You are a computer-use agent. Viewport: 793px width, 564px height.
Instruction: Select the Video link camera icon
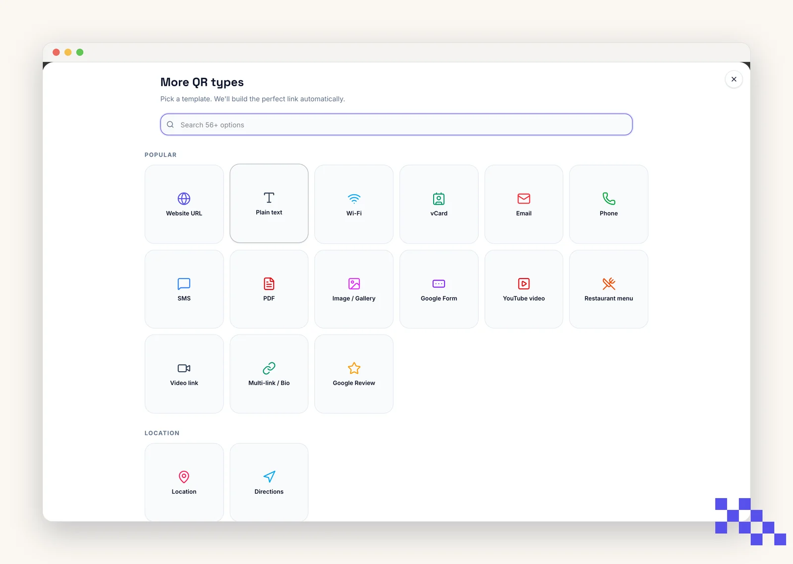(184, 368)
